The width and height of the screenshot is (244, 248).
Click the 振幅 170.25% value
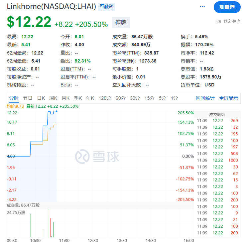[x=204, y=45]
